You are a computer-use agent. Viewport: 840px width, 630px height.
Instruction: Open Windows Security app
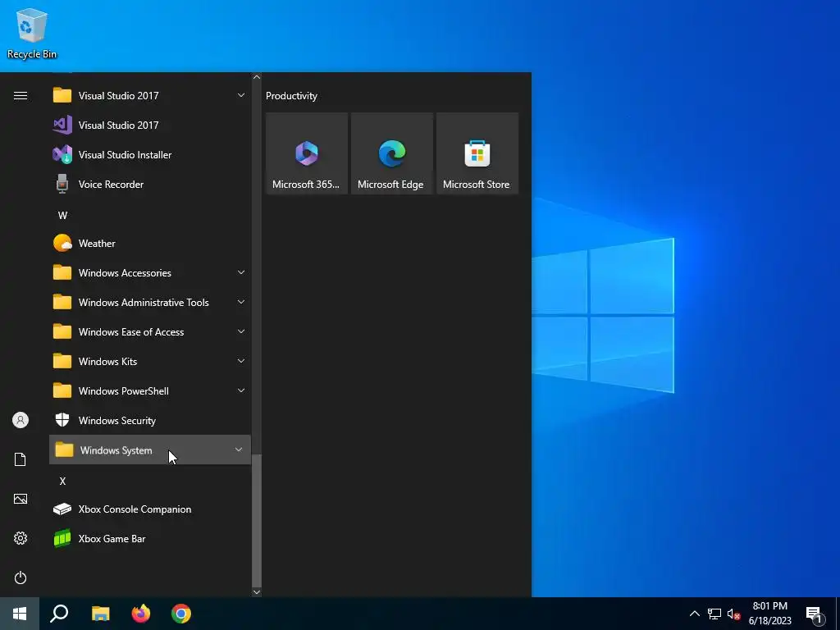(x=150, y=421)
